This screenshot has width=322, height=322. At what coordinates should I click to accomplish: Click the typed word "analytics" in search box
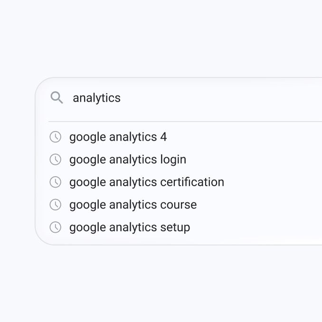[x=96, y=98]
